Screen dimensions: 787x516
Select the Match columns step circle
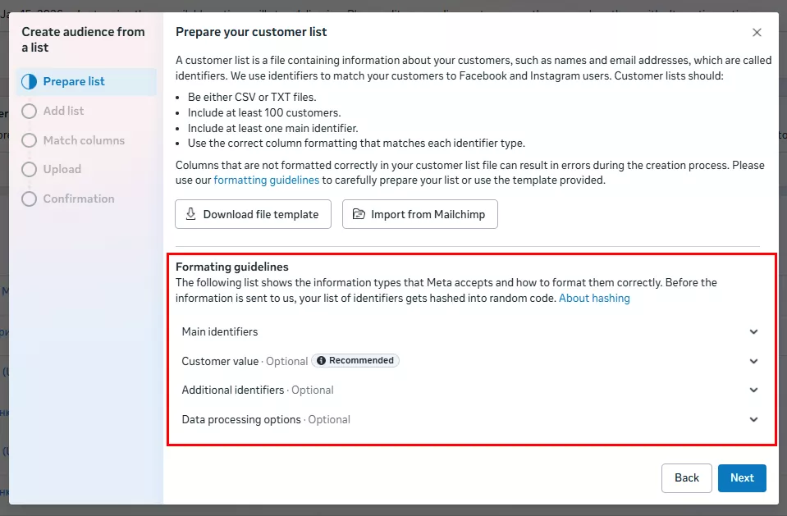pyautogui.click(x=30, y=140)
